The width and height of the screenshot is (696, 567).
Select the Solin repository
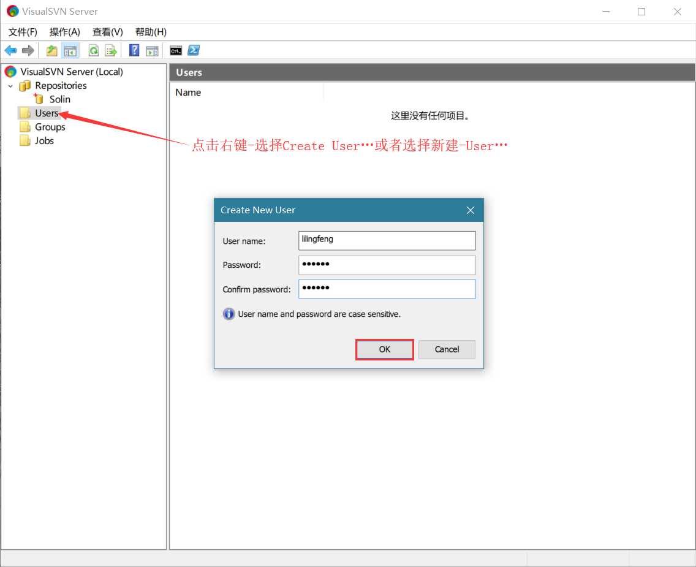pos(60,99)
